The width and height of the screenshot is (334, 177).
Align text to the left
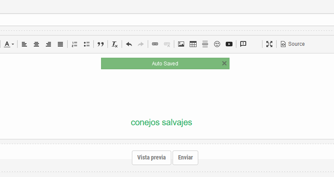(24, 44)
